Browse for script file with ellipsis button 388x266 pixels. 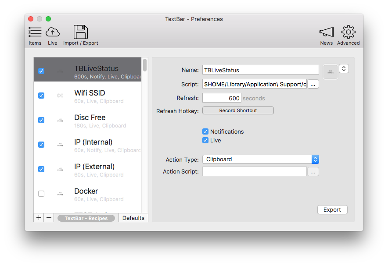point(313,84)
